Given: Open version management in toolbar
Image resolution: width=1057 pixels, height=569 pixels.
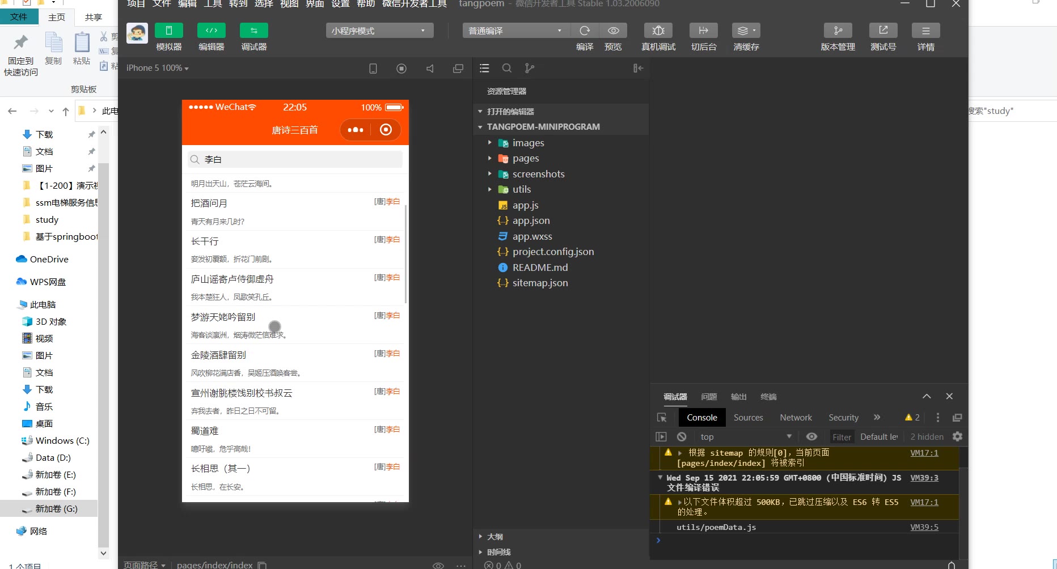Looking at the screenshot, I should 838,31.
